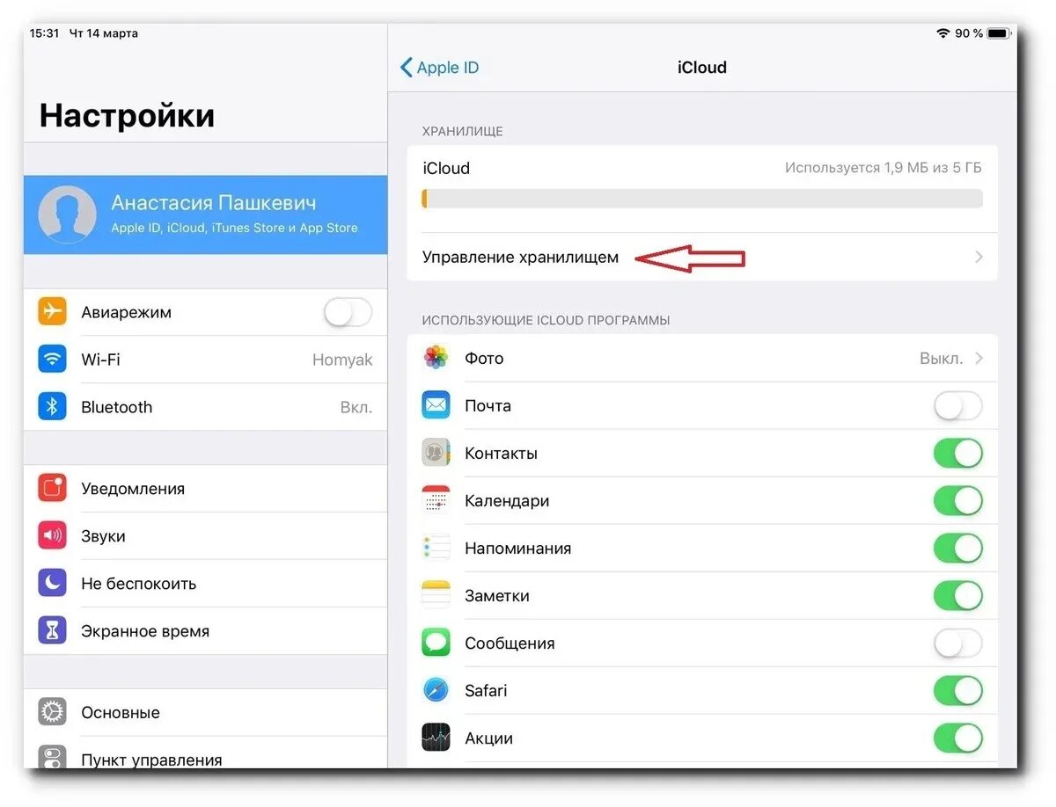
Task: Open Уведомления settings in the sidebar
Action: [x=206, y=489]
